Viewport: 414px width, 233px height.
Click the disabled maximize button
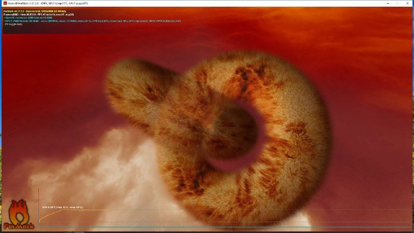coord(397,3)
